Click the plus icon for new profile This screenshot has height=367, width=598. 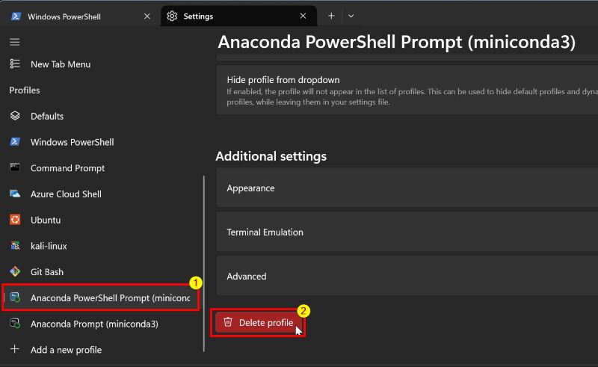[14, 350]
